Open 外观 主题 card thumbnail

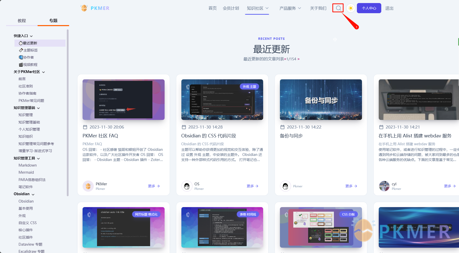coord(222,100)
